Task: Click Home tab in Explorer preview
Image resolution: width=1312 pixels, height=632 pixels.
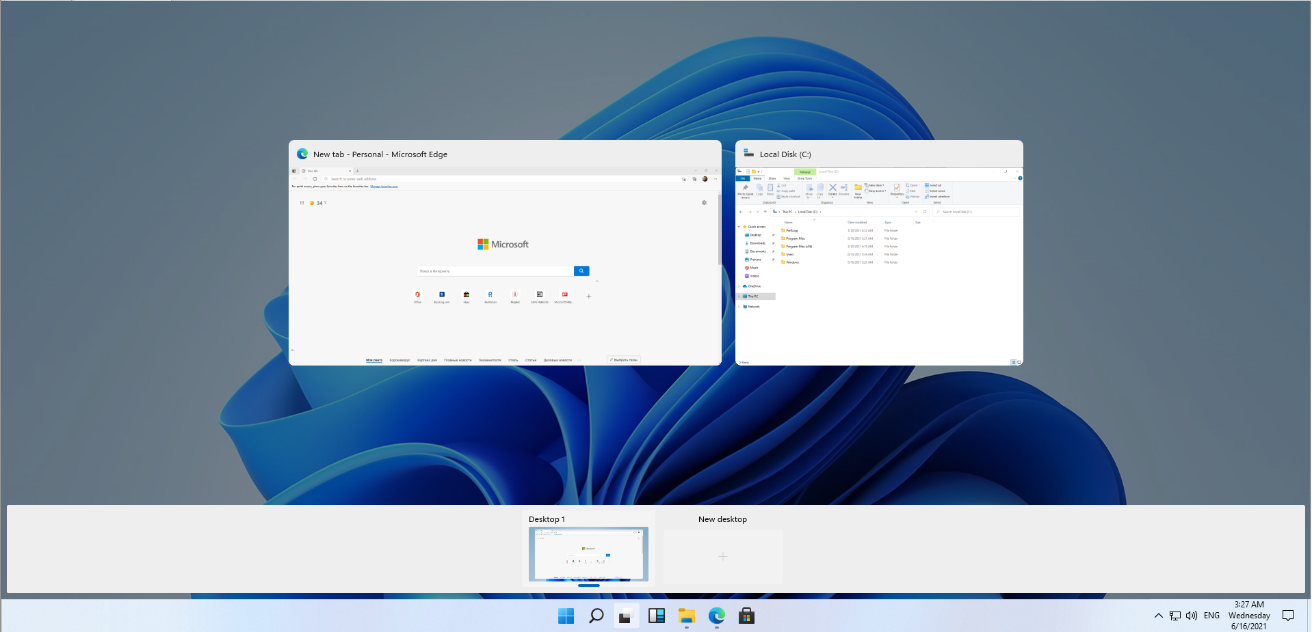Action: [x=757, y=178]
